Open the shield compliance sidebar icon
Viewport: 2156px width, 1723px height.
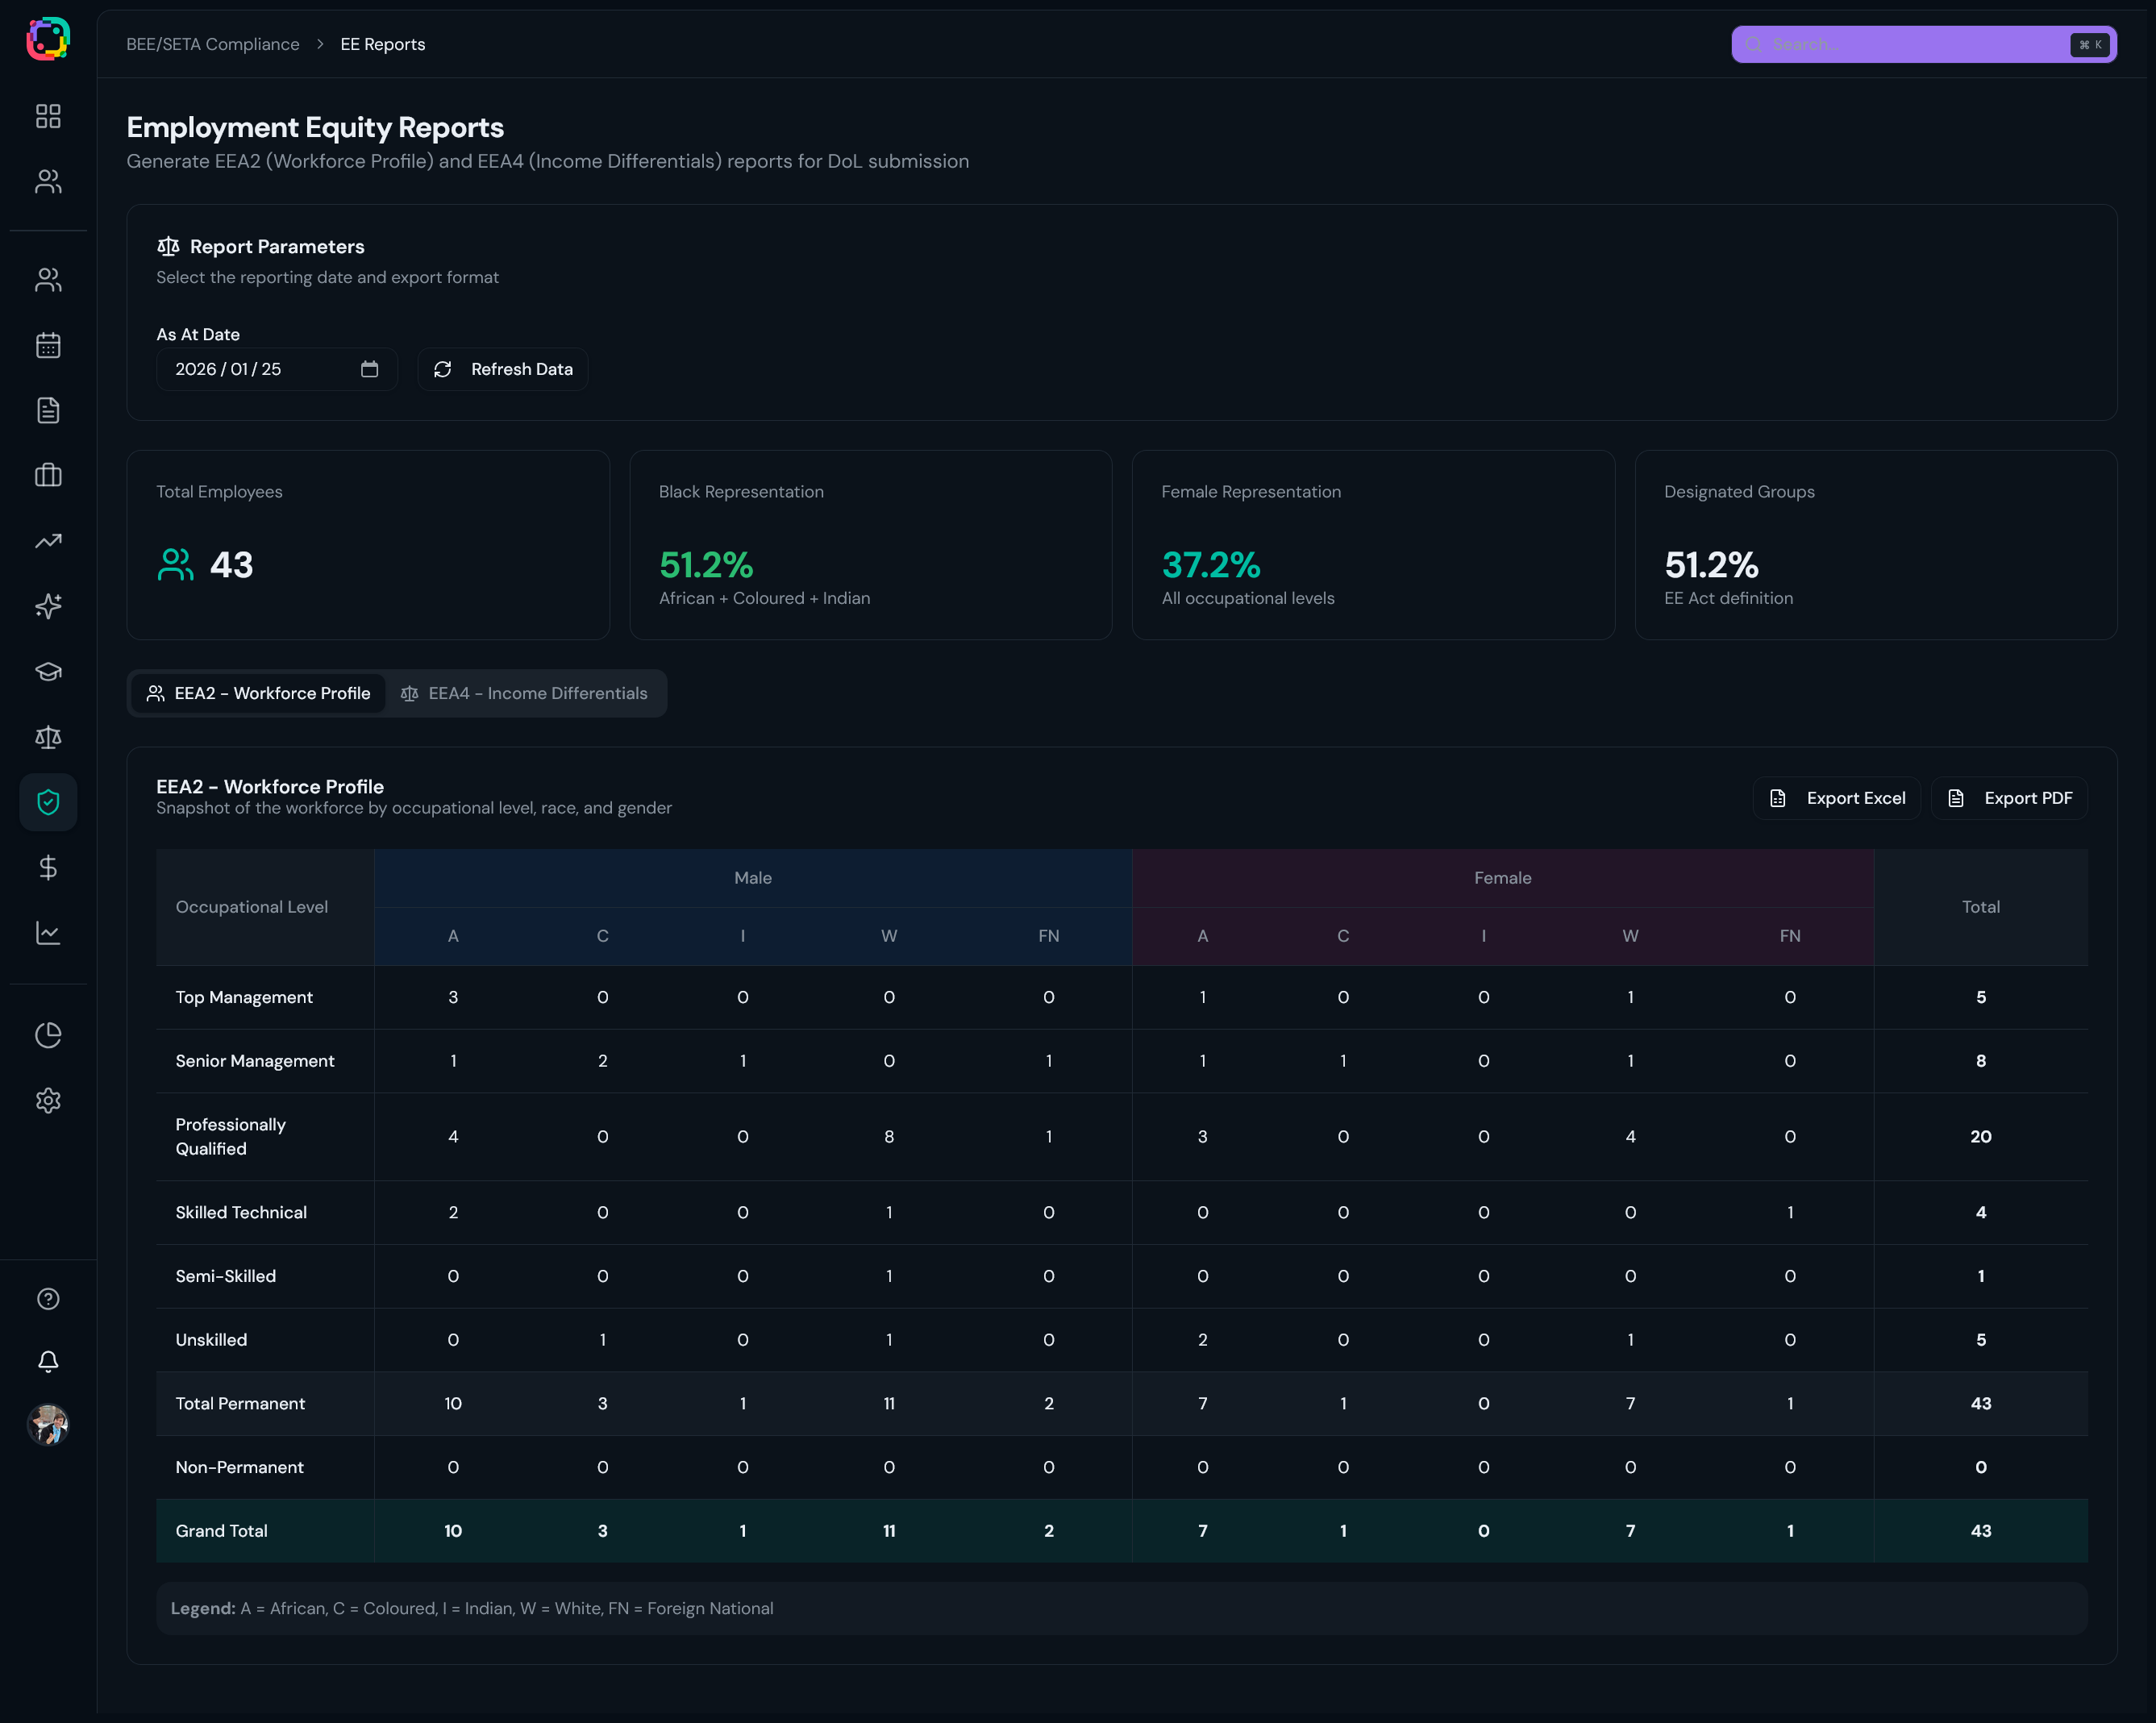[x=48, y=802]
